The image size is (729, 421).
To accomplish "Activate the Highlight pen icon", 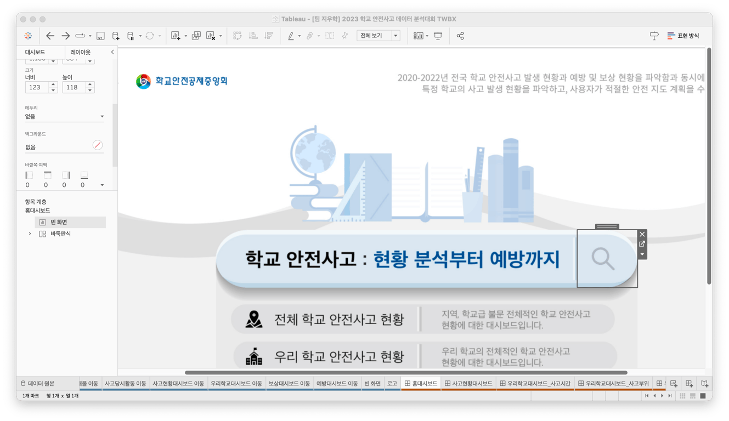I will 291,36.
